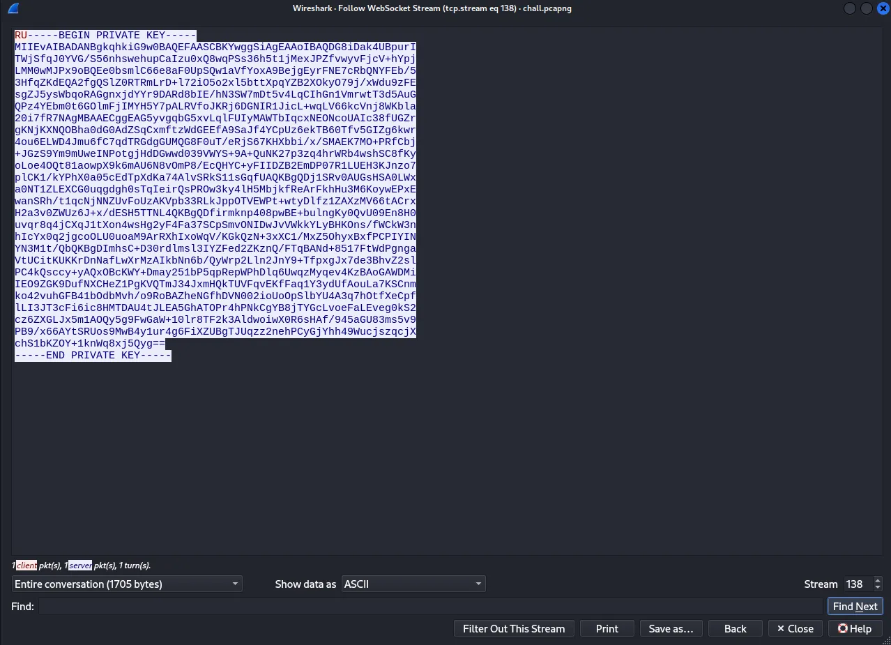Image resolution: width=891 pixels, height=645 pixels.
Task: Print the stream contents
Action: point(607,628)
